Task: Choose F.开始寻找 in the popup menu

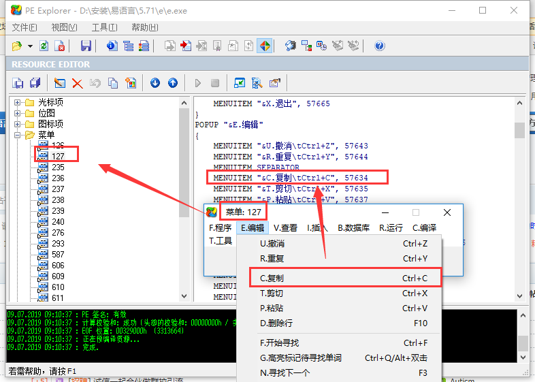Action: click(x=279, y=343)
